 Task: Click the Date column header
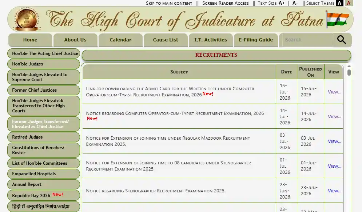(x=286, y=72)
